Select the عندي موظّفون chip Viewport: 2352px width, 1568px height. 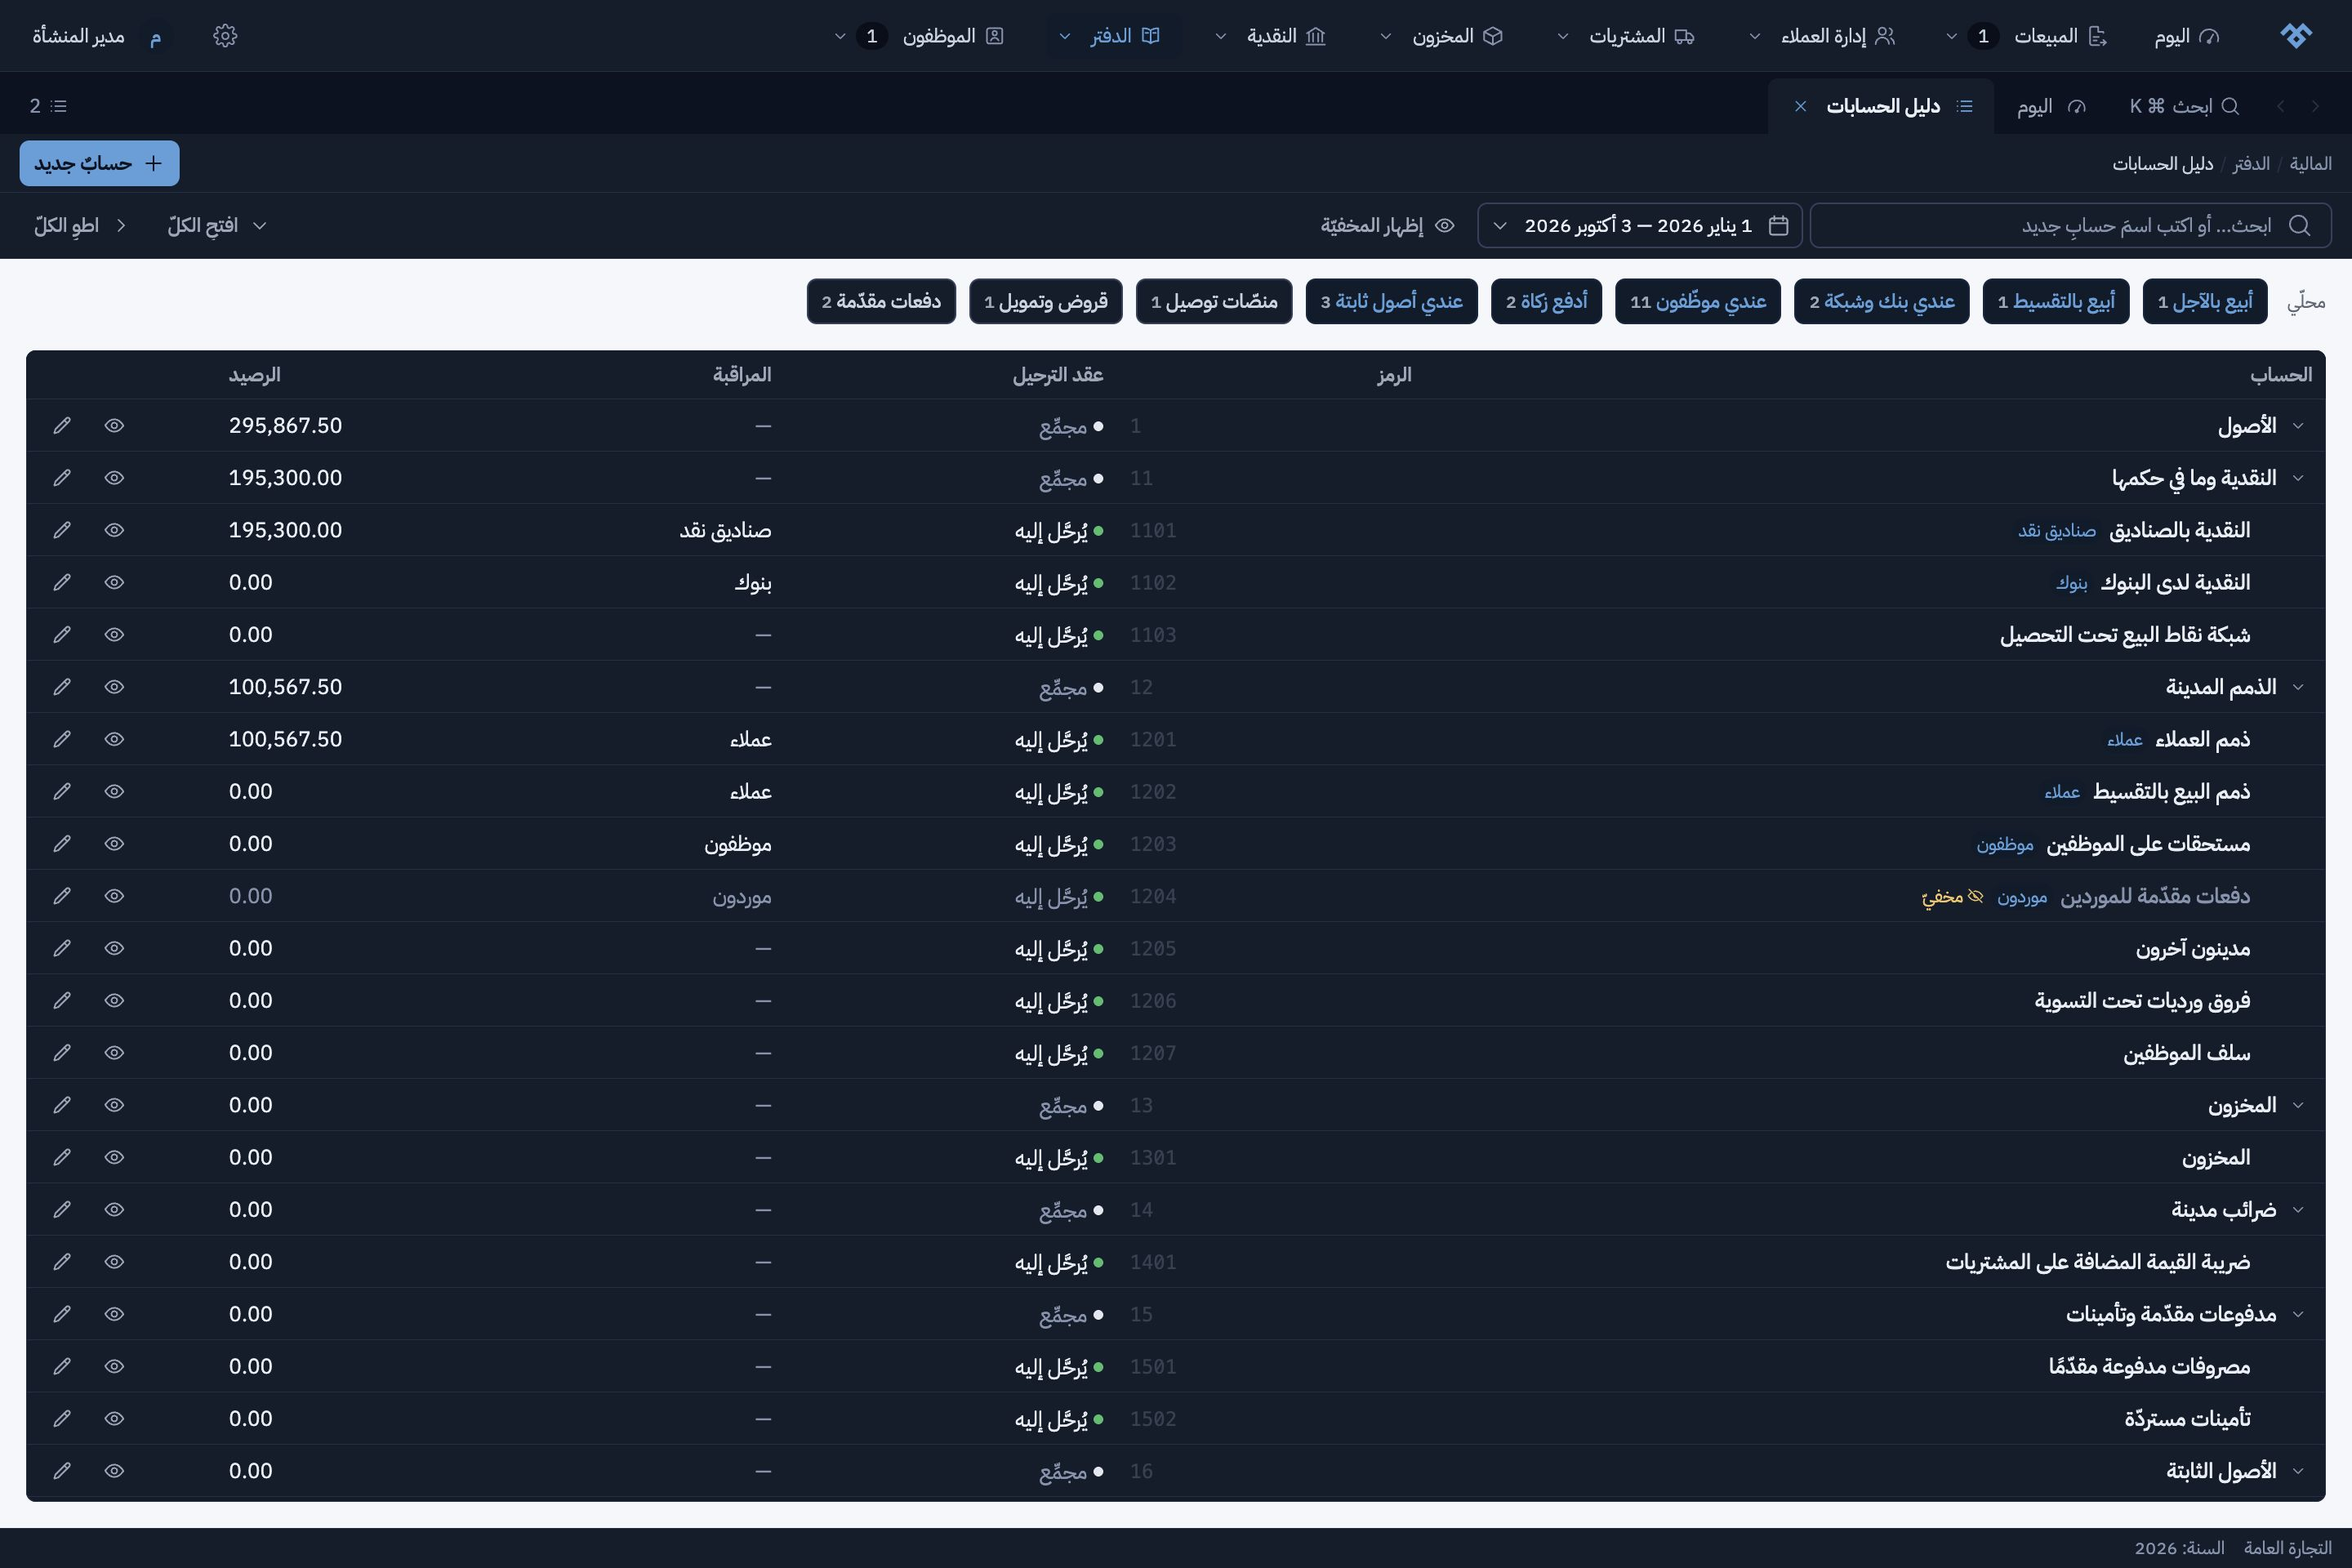[x=1697, y=301]
